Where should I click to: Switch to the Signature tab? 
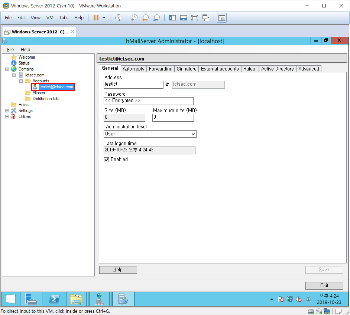187,69
